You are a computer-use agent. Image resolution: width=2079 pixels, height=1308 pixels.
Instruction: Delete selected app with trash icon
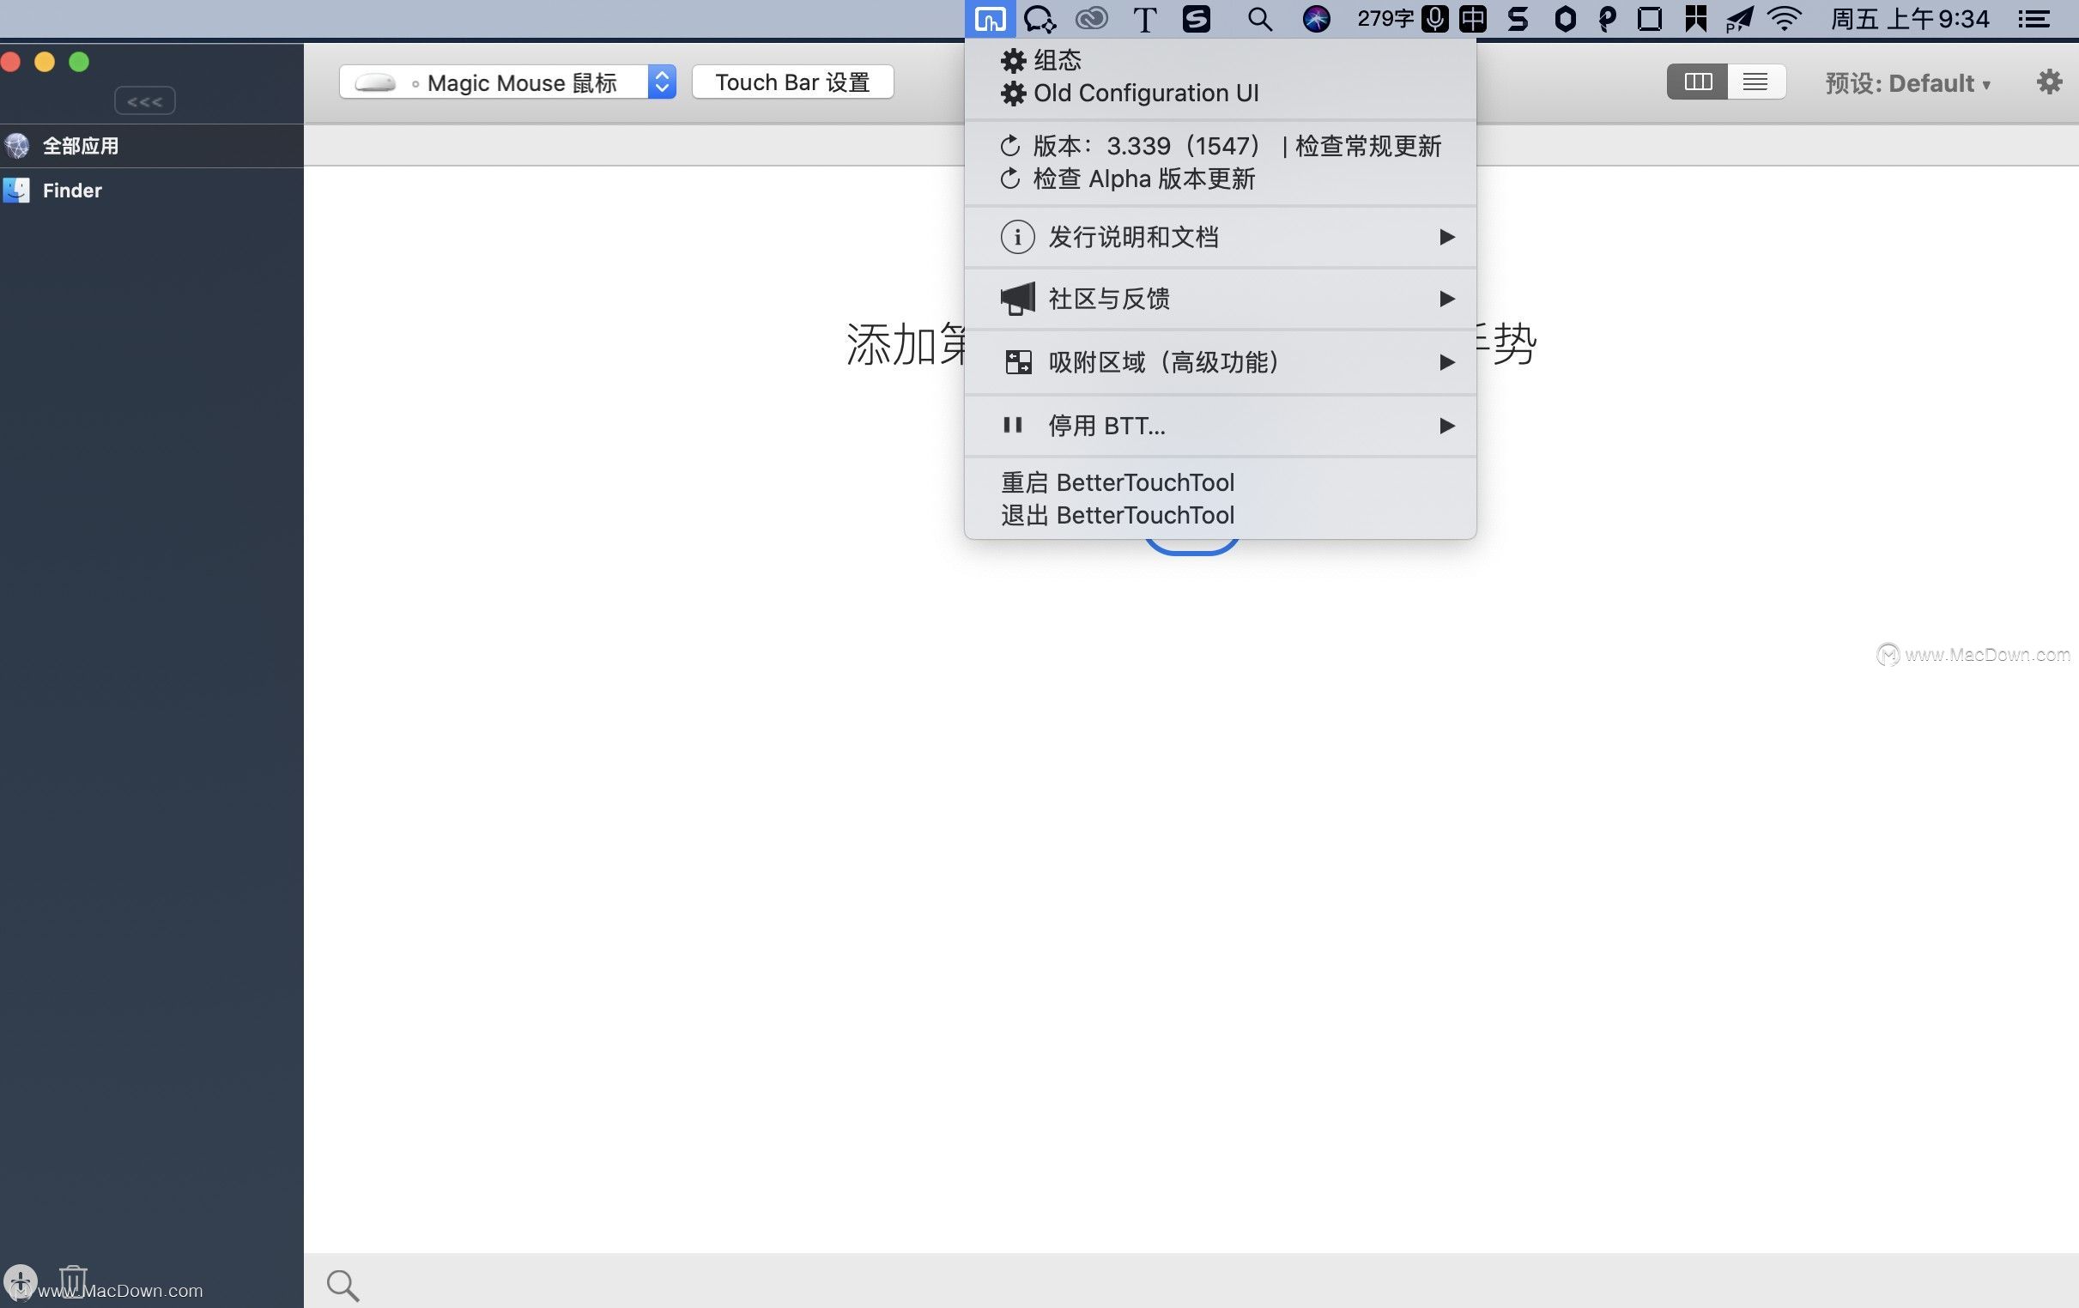tap(73, 1281)
